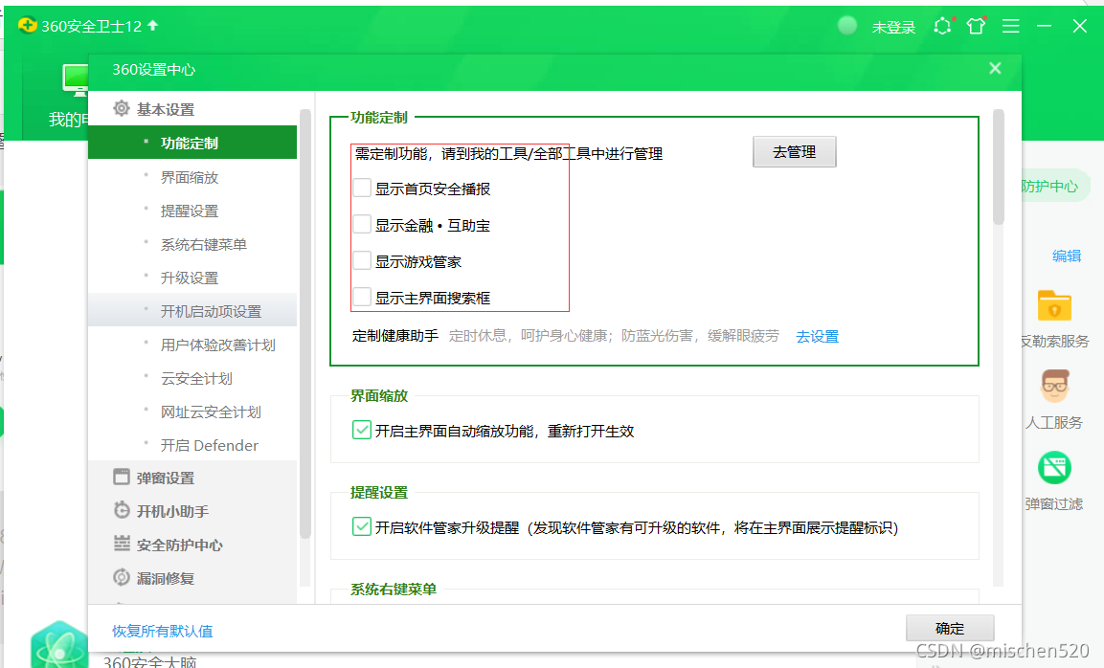Open 反勒索服务 folder icon in main window
1104x668 pixels.
(x=1054, y=306)
